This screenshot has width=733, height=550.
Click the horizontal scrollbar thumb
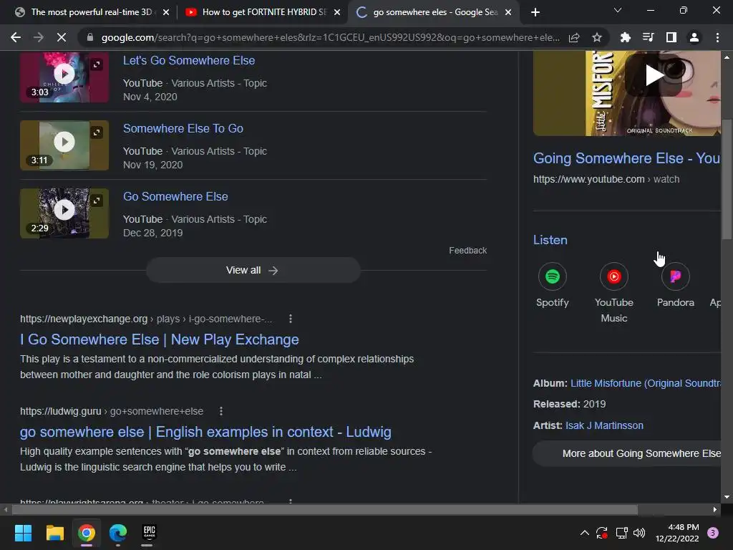pos(324,509)
